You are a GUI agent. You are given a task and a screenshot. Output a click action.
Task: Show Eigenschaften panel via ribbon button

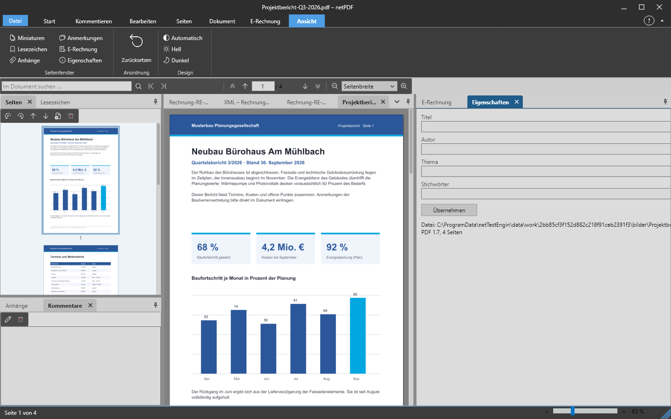tap(80, 60)
